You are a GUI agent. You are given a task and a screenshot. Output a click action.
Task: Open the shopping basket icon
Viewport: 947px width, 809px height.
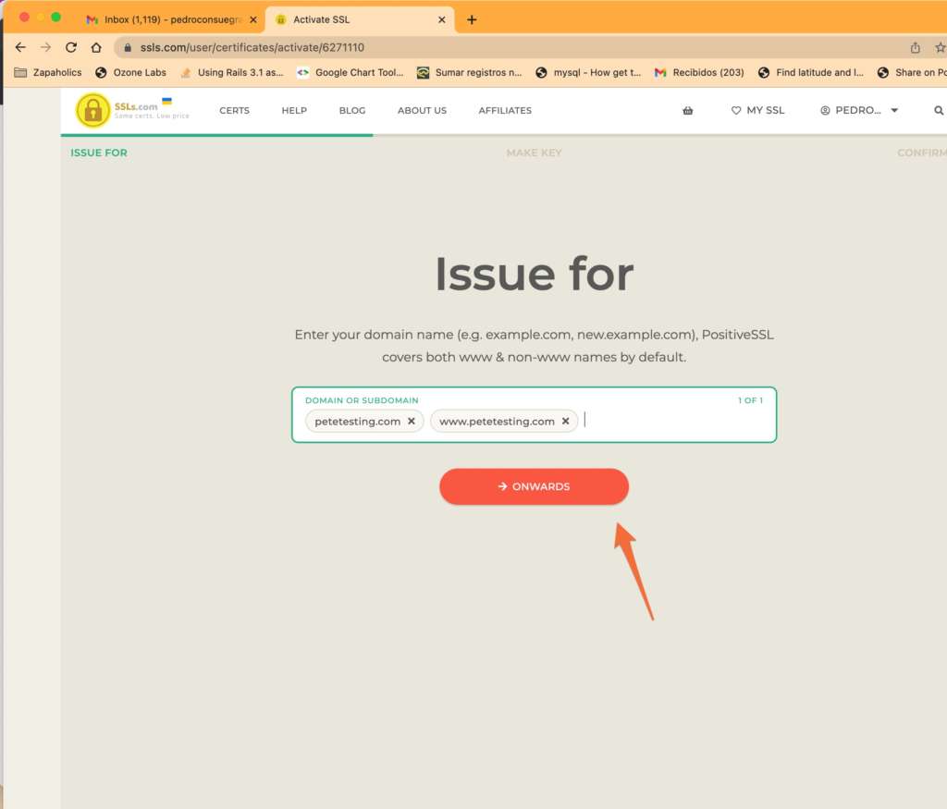[x=687, y=110]
